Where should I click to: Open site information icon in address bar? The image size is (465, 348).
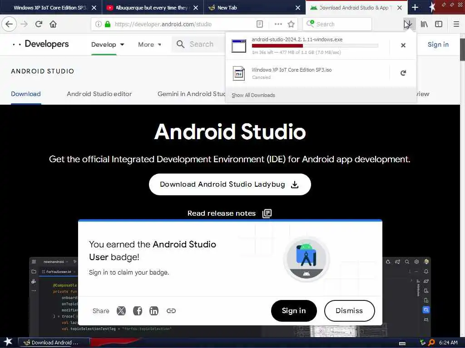click(98, 24)
